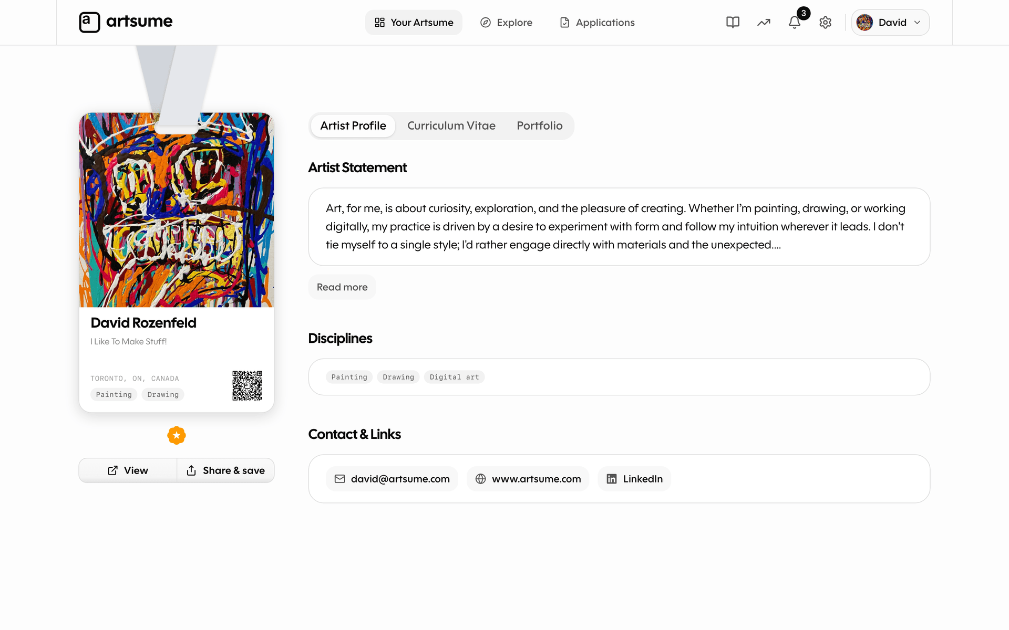Open the www.artsume.com website link

[528, 479]
